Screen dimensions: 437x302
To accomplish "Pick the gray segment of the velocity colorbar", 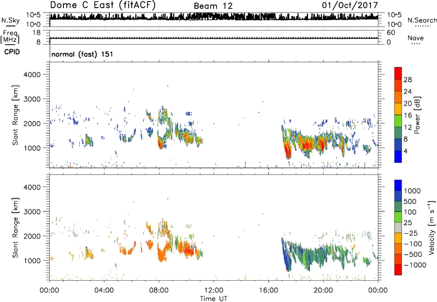I will (x=398, y=227).
